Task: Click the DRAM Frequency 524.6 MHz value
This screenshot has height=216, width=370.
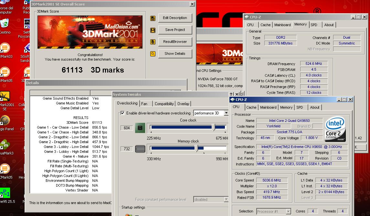Action: 313,64
